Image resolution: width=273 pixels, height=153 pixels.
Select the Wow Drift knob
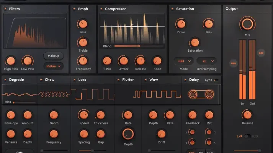point(161,133)
